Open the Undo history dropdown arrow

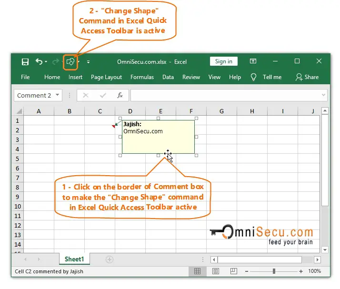point(46,62)
